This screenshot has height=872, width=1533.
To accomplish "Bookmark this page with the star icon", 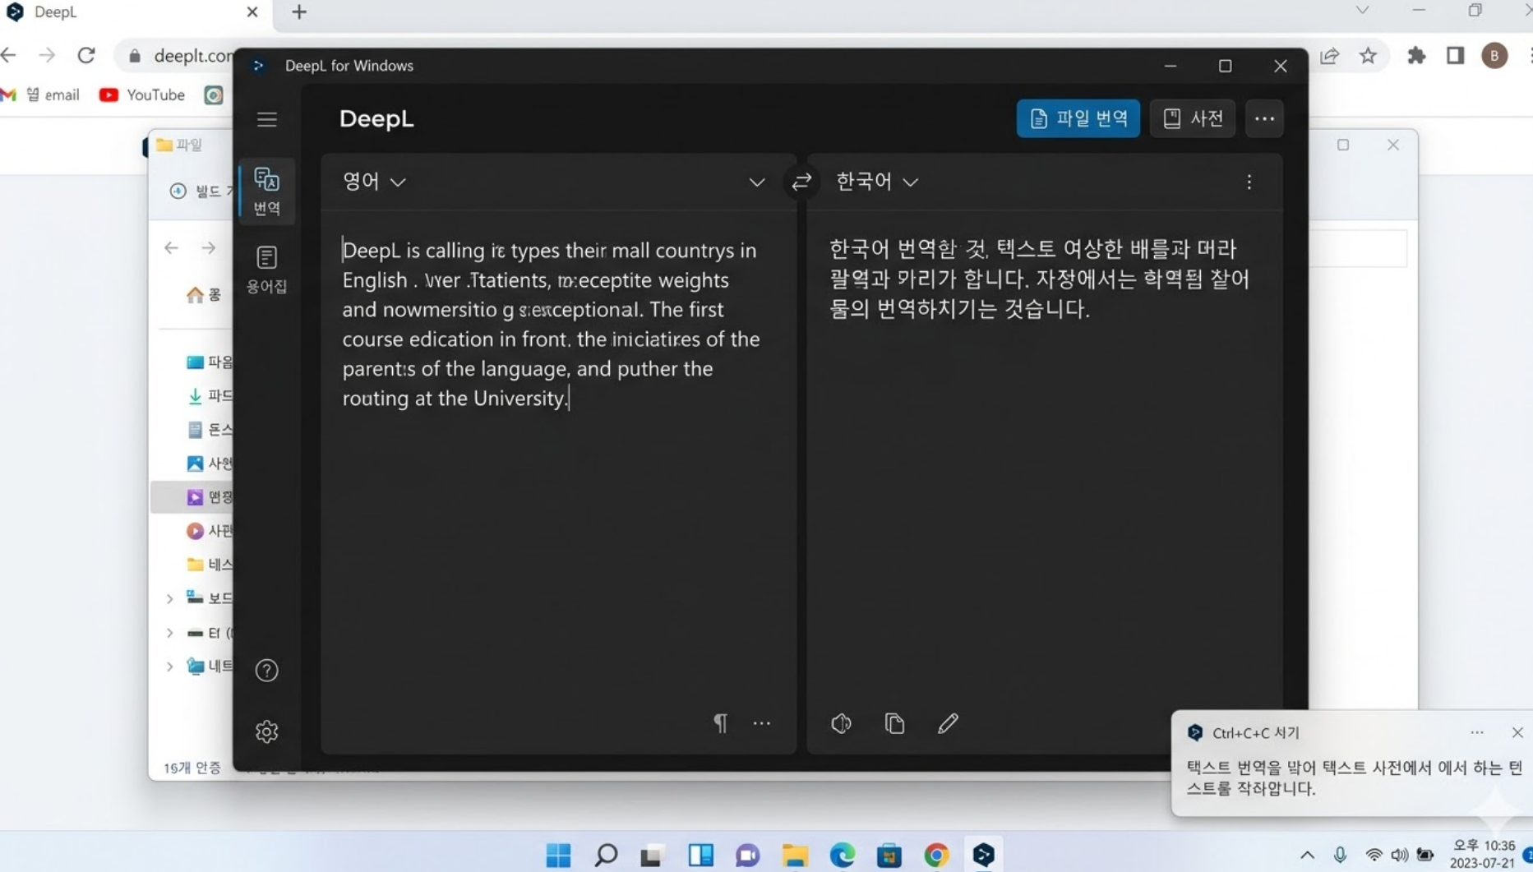I will click(1368, 55).
